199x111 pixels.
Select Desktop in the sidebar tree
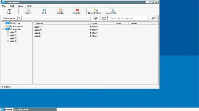pyautogui.click(x=15, y=23)
